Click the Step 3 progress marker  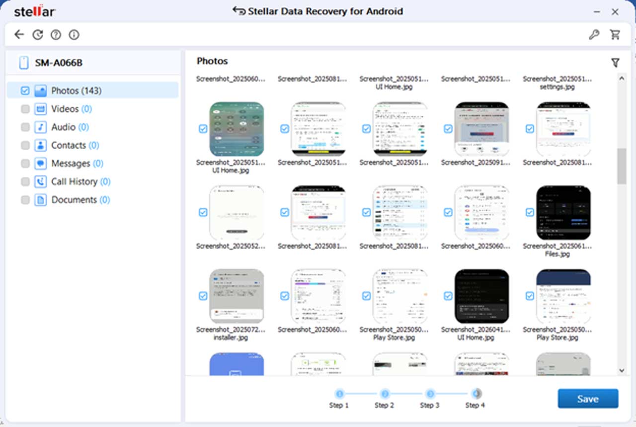430,394
